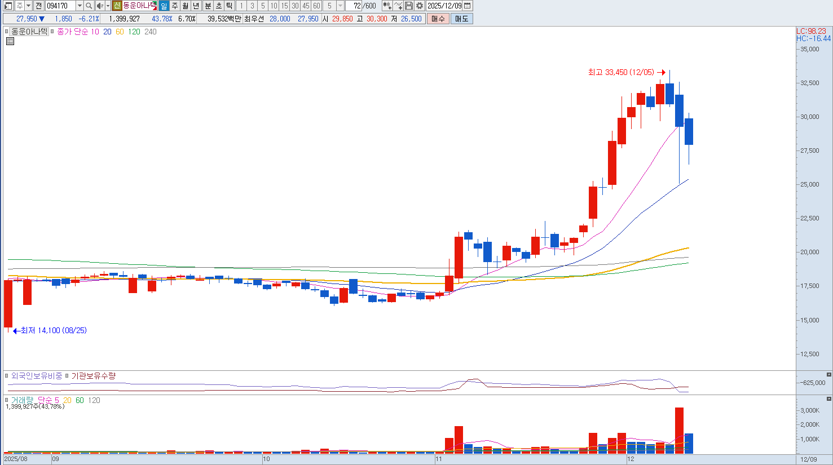
Task: Click the line chart tools icon
Action: pyautogui.click(x=398, y=6)
